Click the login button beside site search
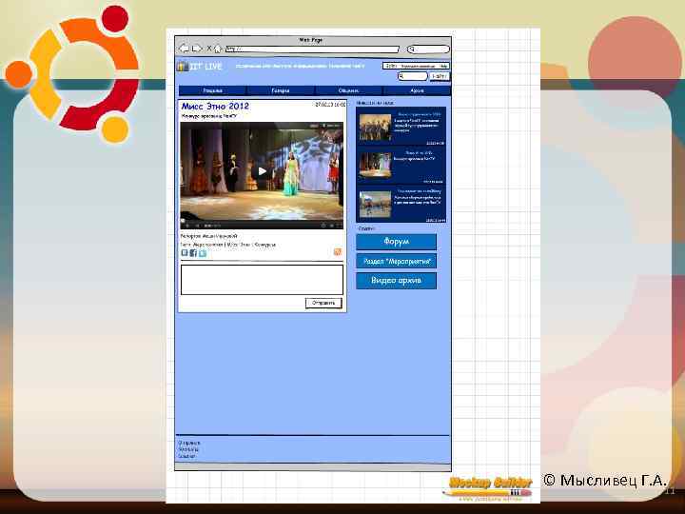This screenshot has height=514, width=685. click(x=440, y=76)
